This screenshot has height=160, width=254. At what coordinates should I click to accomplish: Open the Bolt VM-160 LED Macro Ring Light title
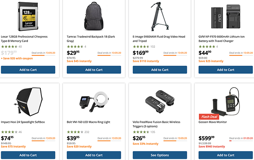(x=88, y=122)
